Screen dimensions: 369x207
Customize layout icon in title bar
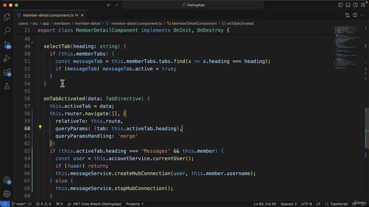363,5
